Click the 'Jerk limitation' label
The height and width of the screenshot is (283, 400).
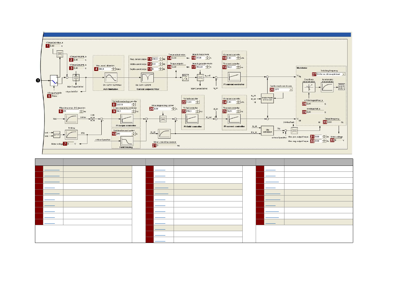pos(111,89)
